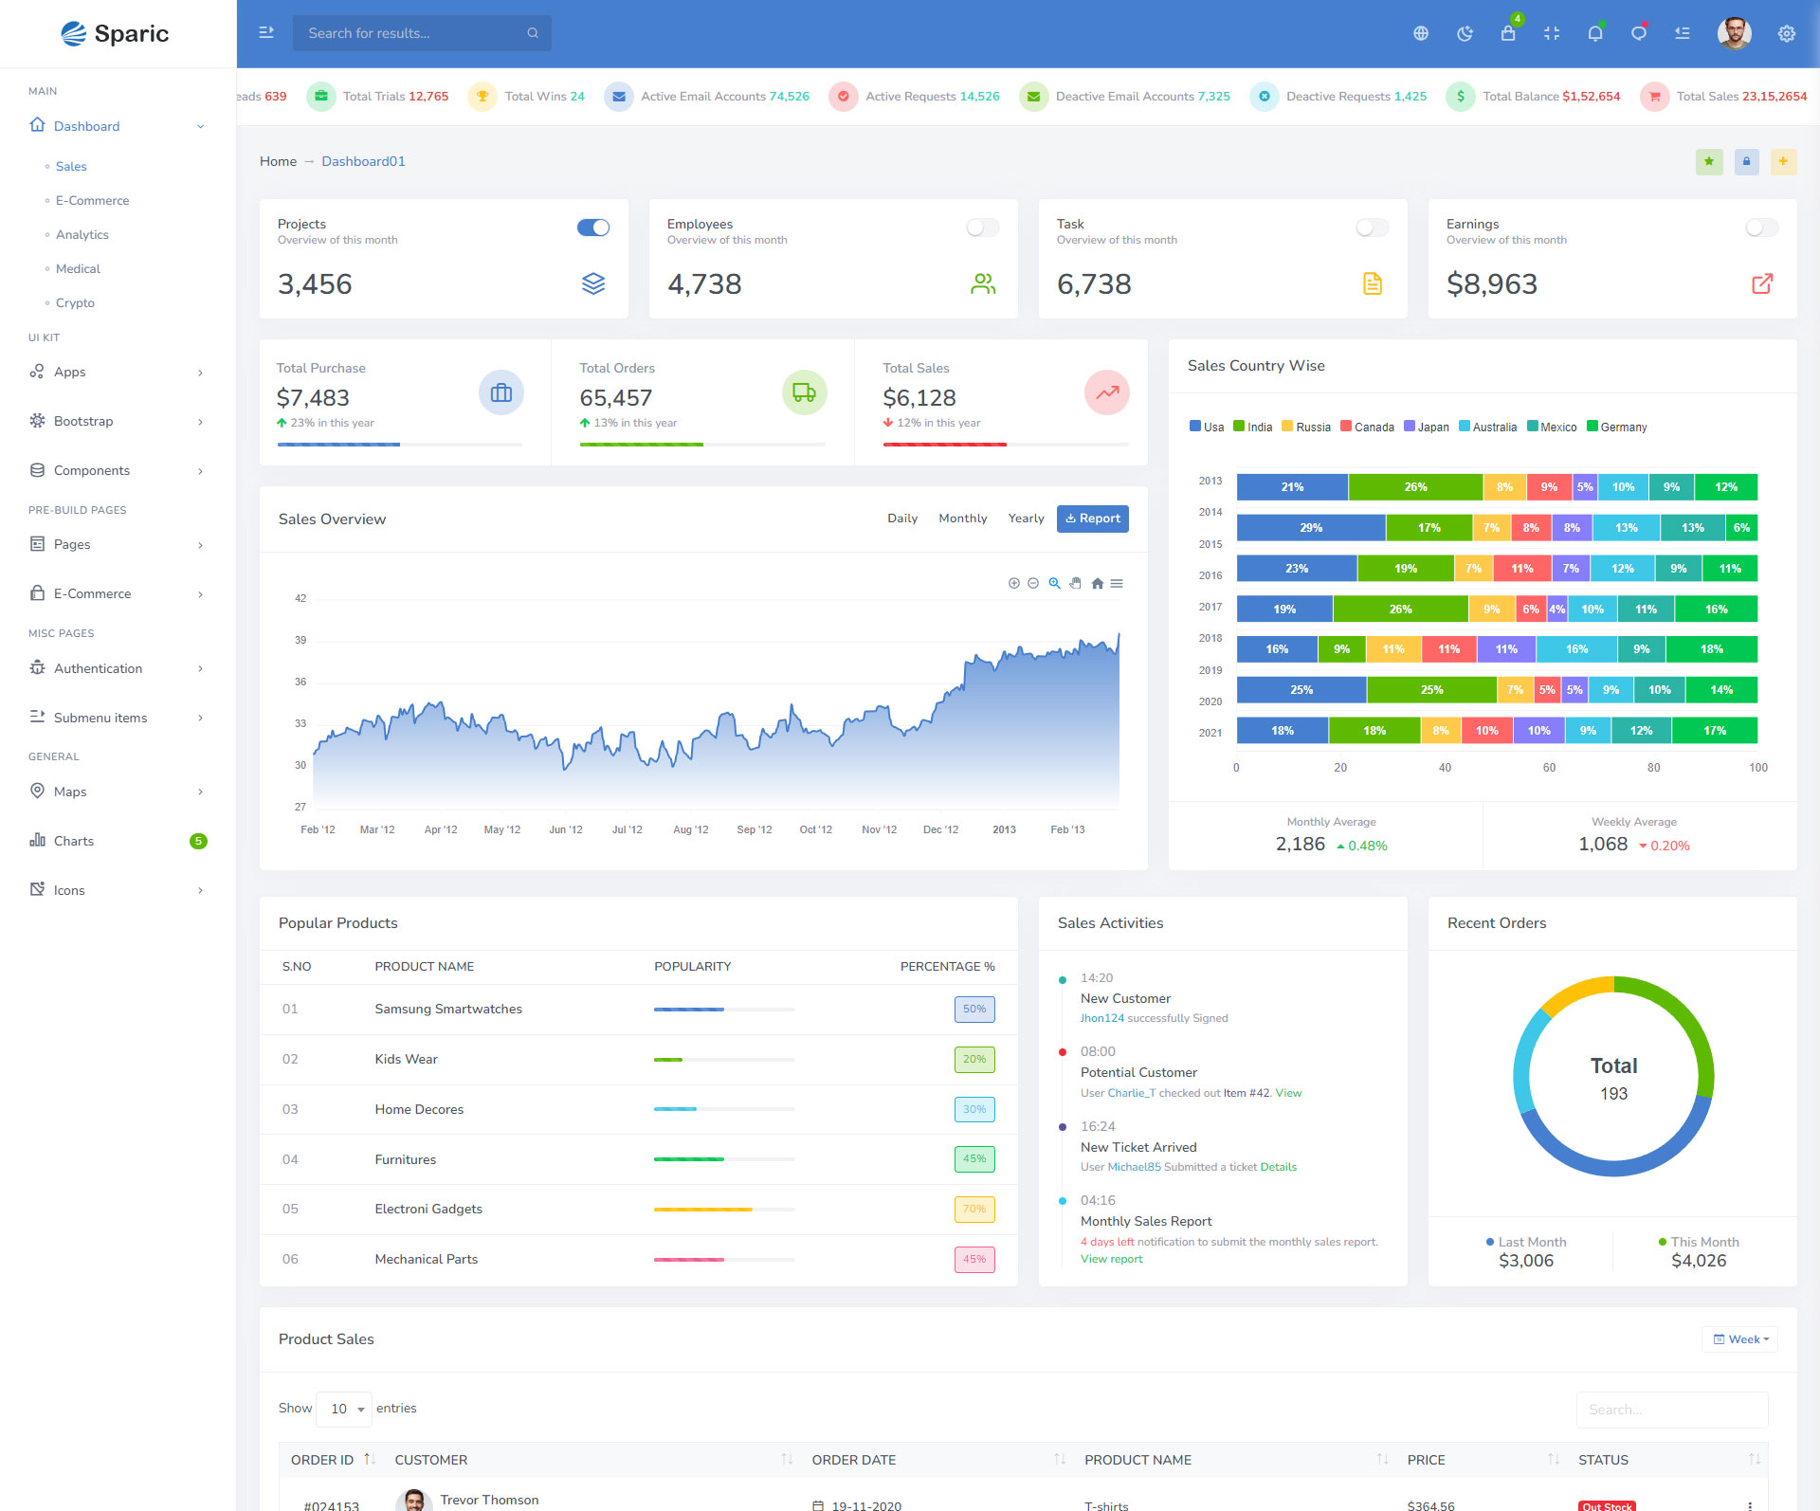This screenshot has width=1820, height=1511.
Task: Open the Analytics sidebar menu item
Action: click(82, 234)
